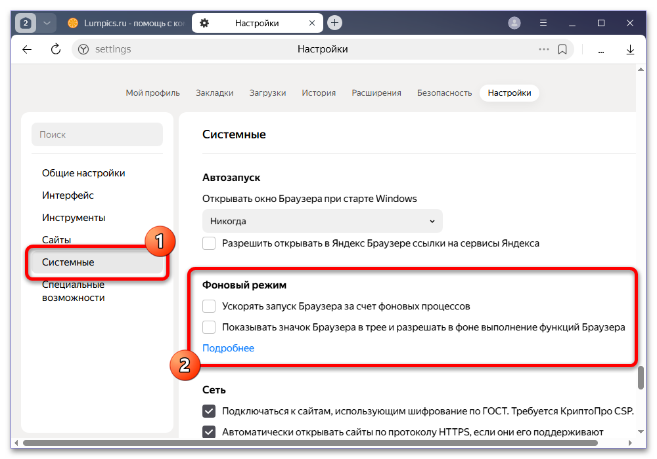Click the settings address field
Image resolution: width=657 pixels, height=459 pixels.
[x=323, y=49]
